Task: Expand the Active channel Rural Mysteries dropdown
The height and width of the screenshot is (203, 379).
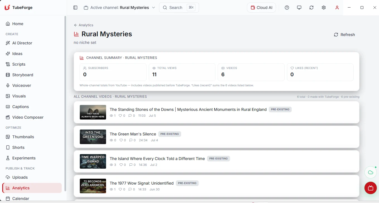Action: [119, 8]
